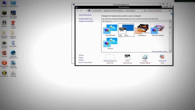
Task: Launch the Oblivion game icon
Action: 4,24
